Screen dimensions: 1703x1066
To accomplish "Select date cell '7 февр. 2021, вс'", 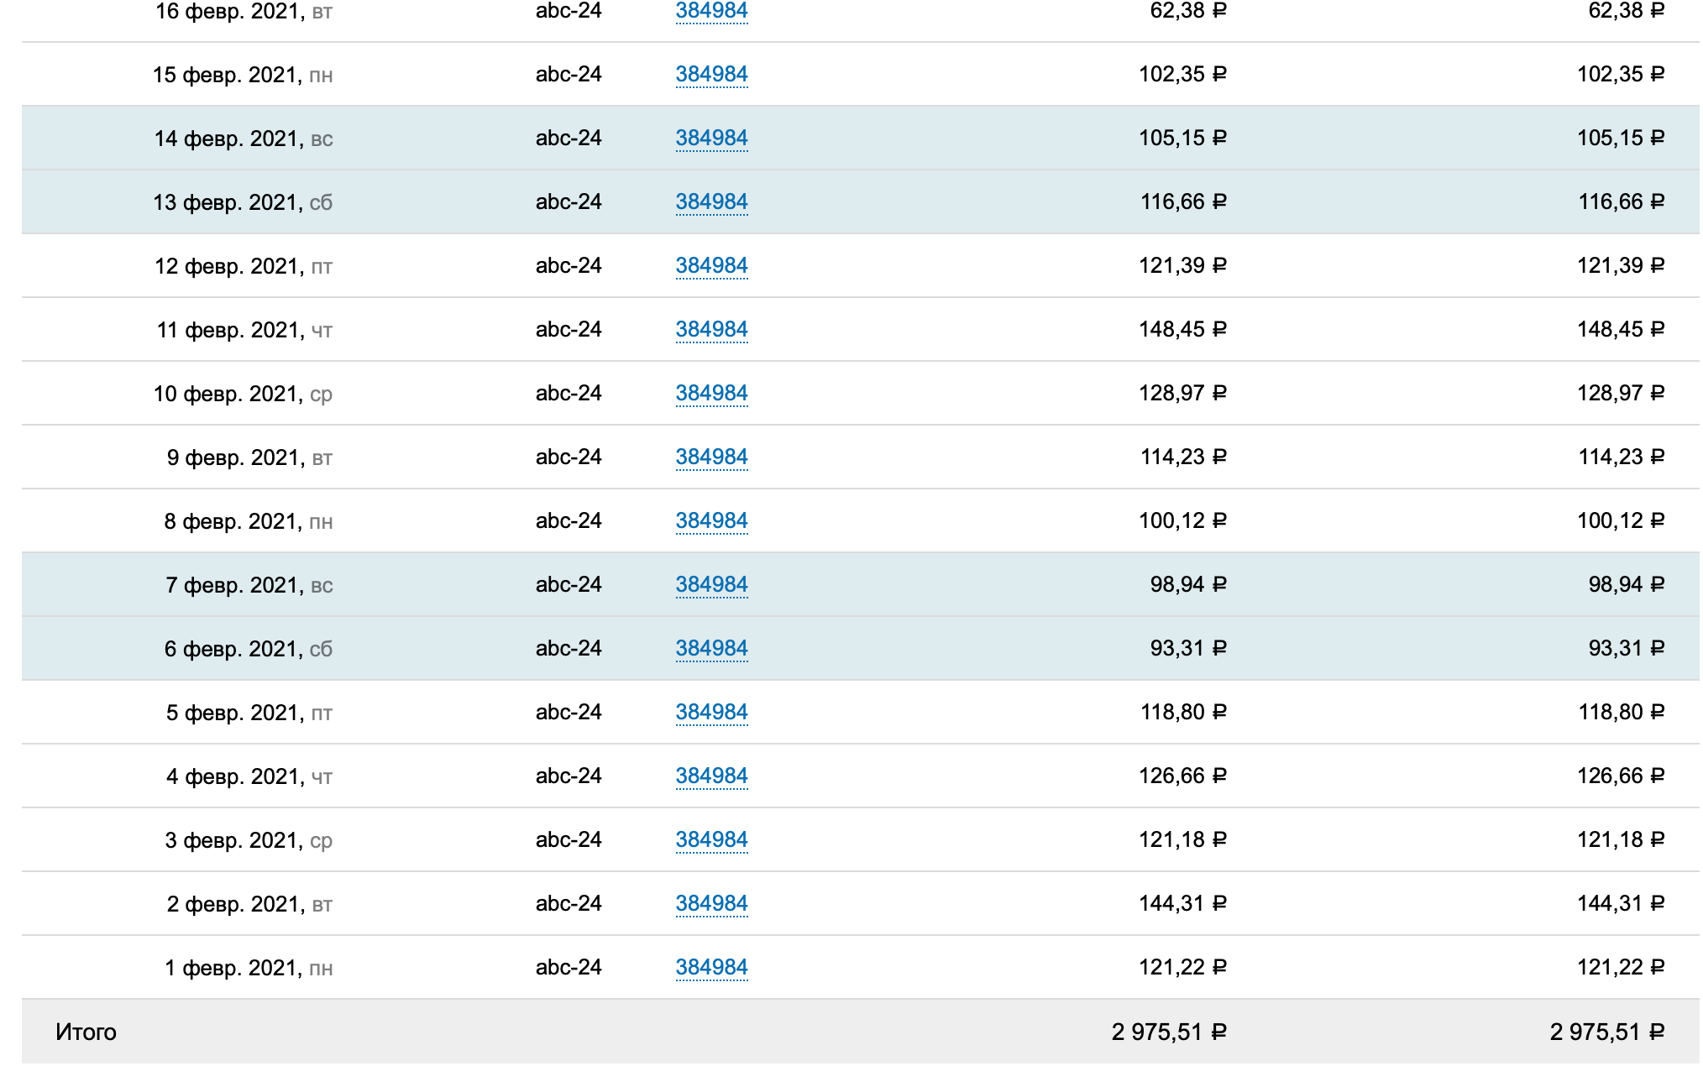I will 249,585.
